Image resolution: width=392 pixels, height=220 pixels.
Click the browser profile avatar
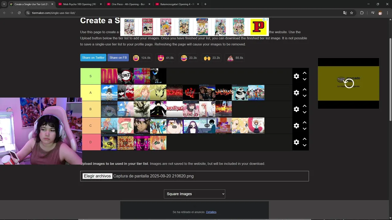tap(380, 13)
